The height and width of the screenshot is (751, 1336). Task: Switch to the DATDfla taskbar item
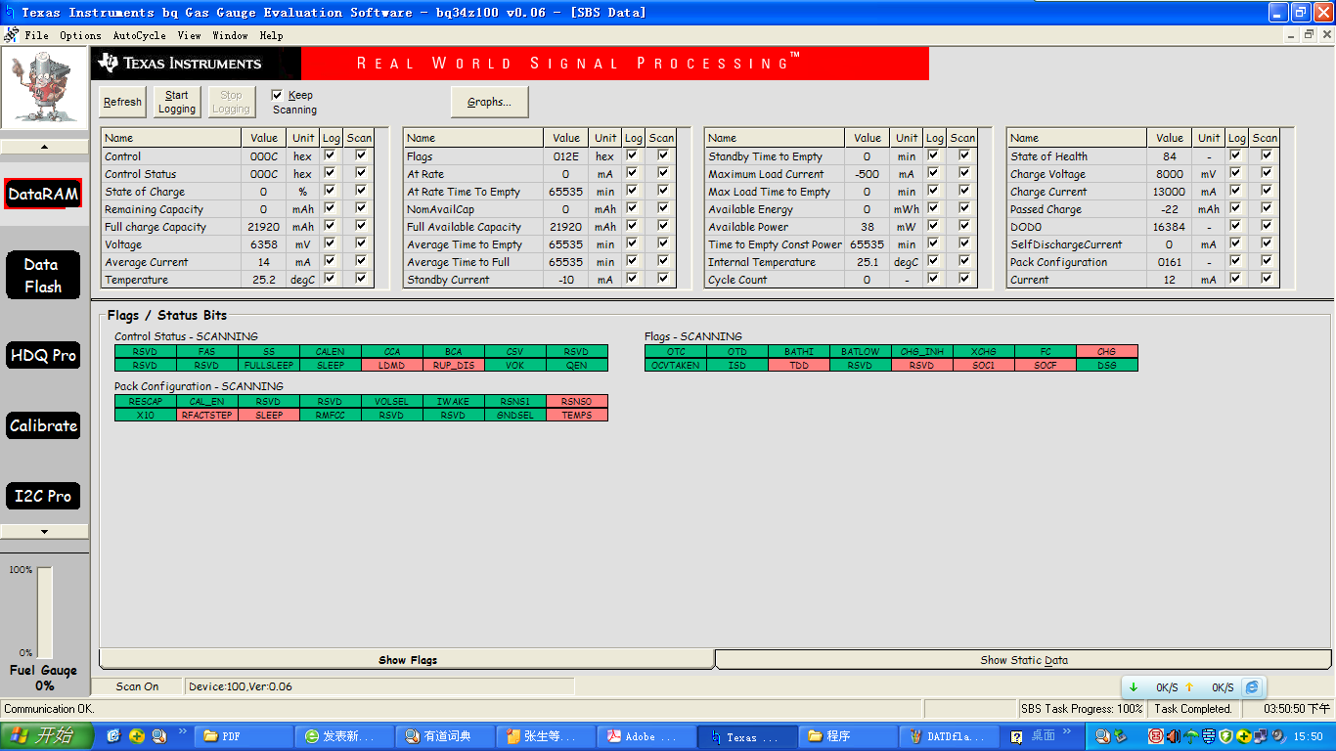[x=947, y=736]
